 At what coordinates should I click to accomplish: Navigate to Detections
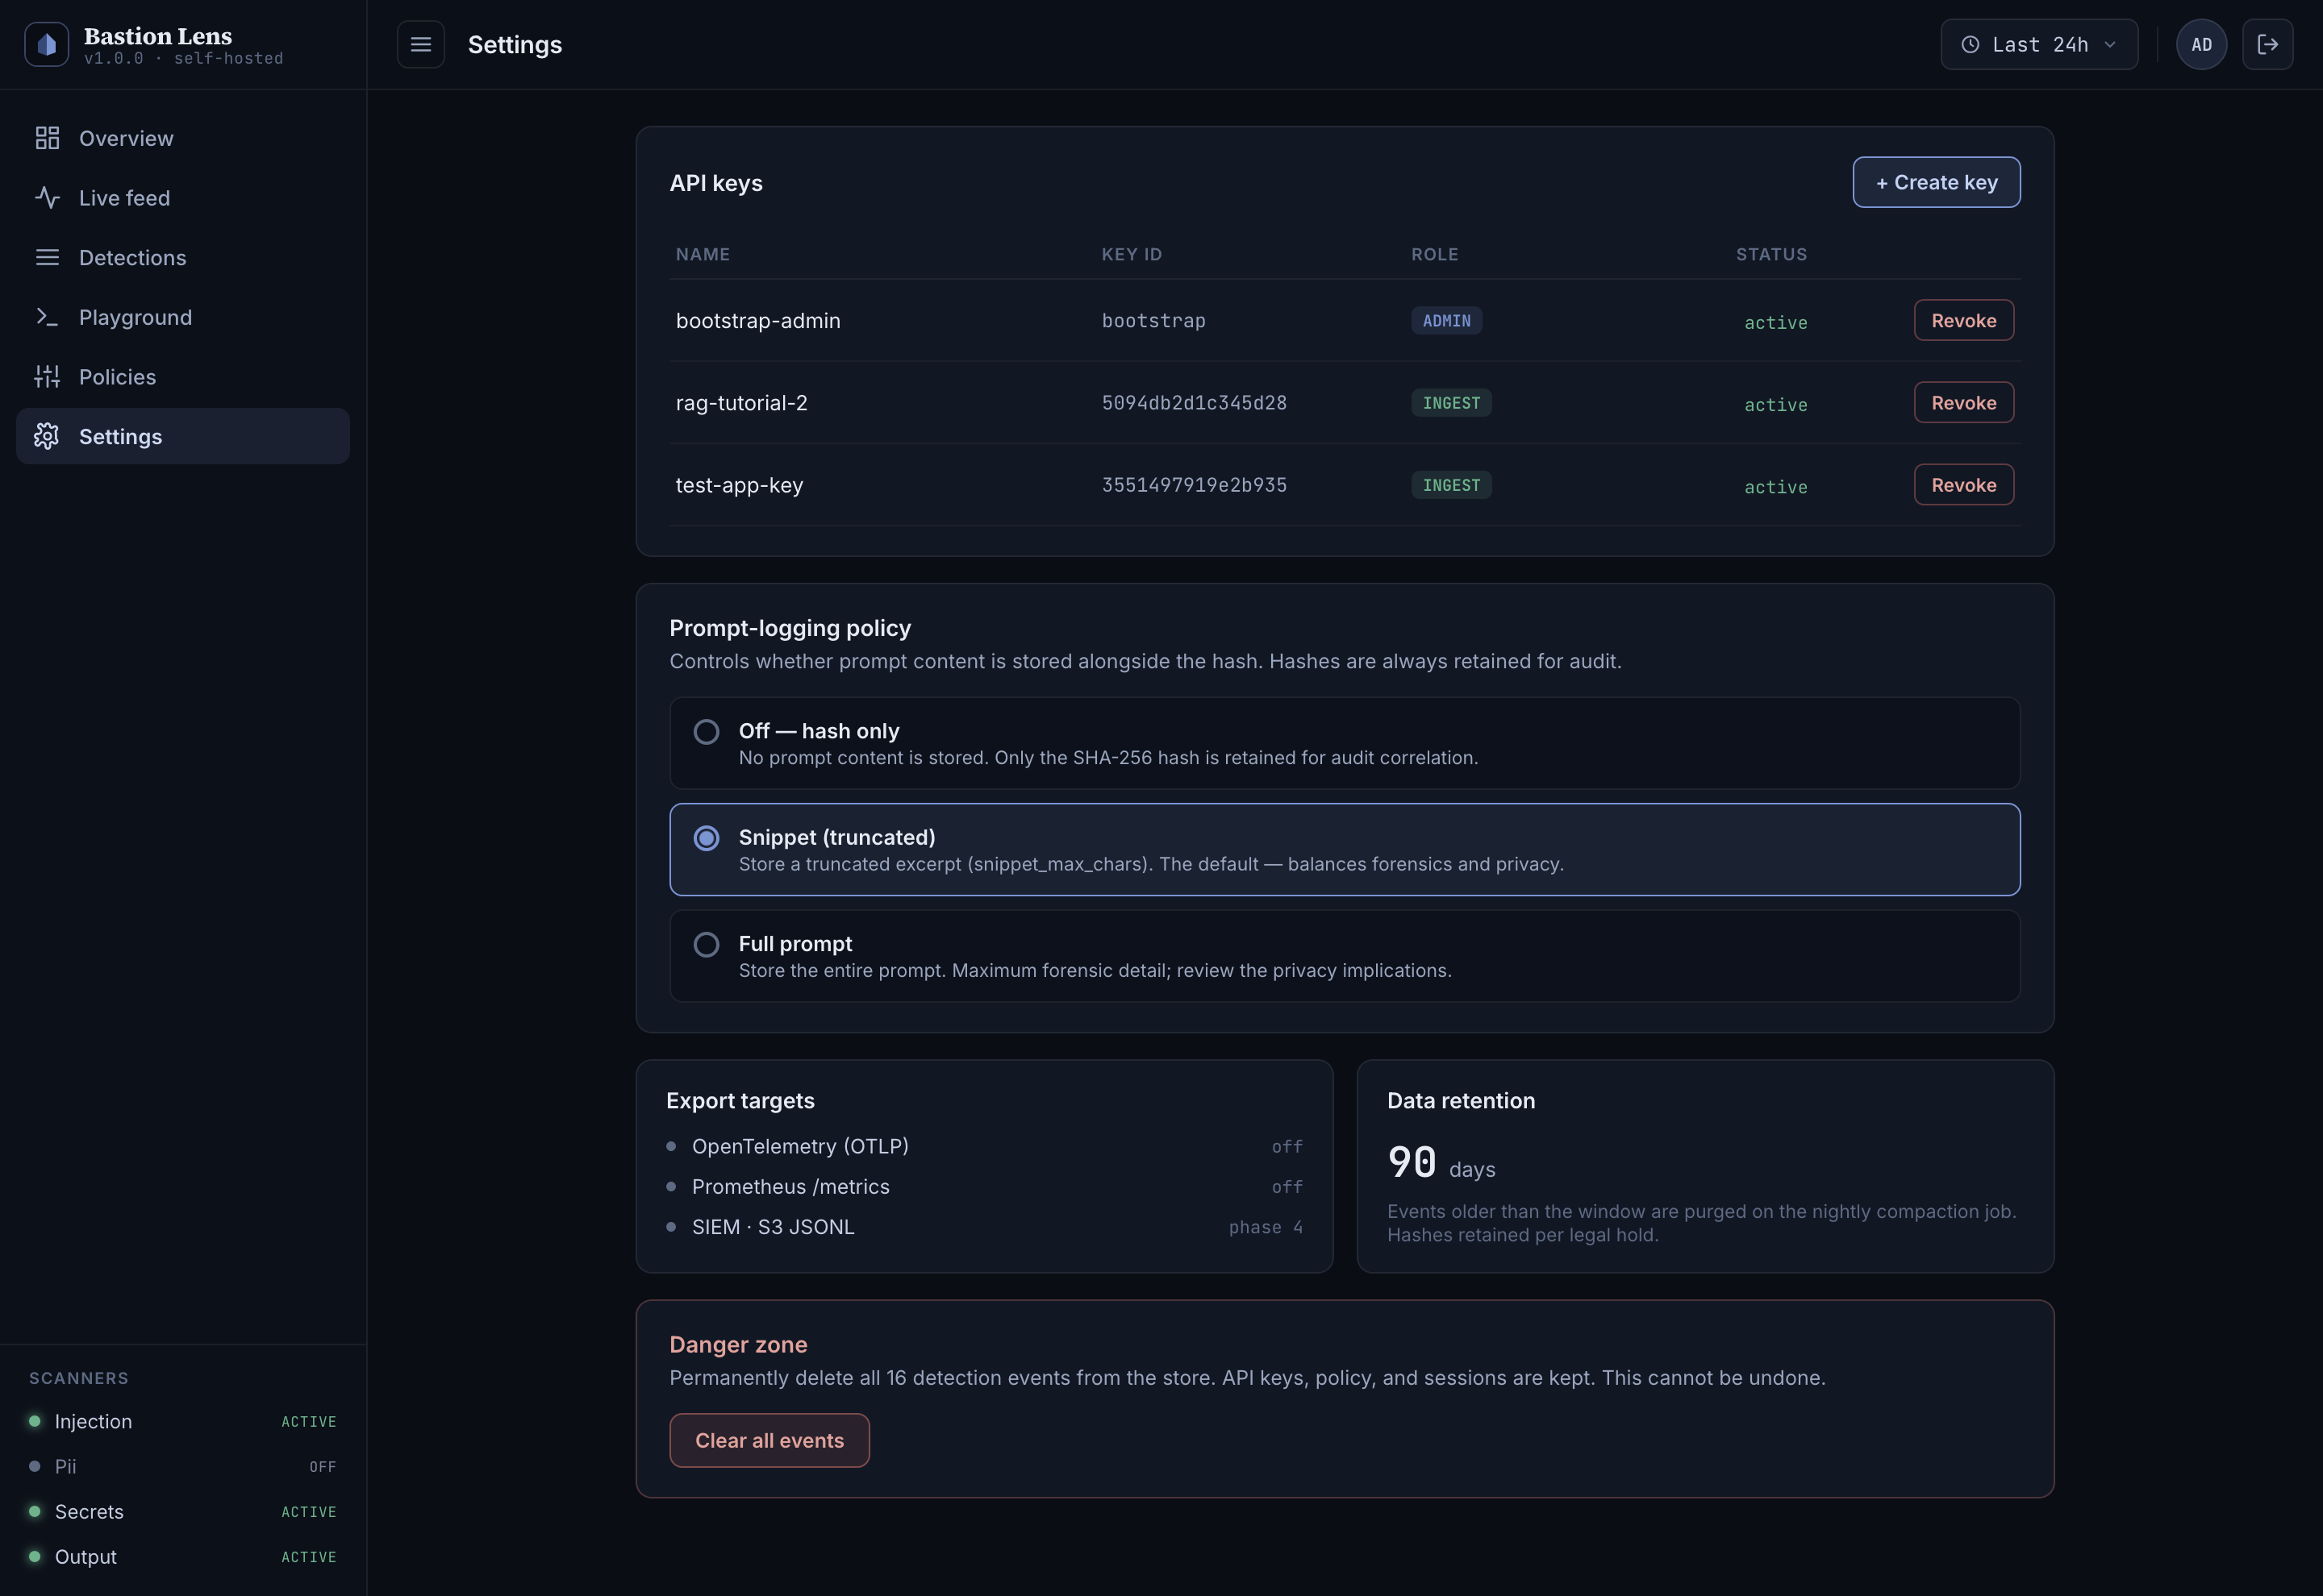[x=183, y=257]
